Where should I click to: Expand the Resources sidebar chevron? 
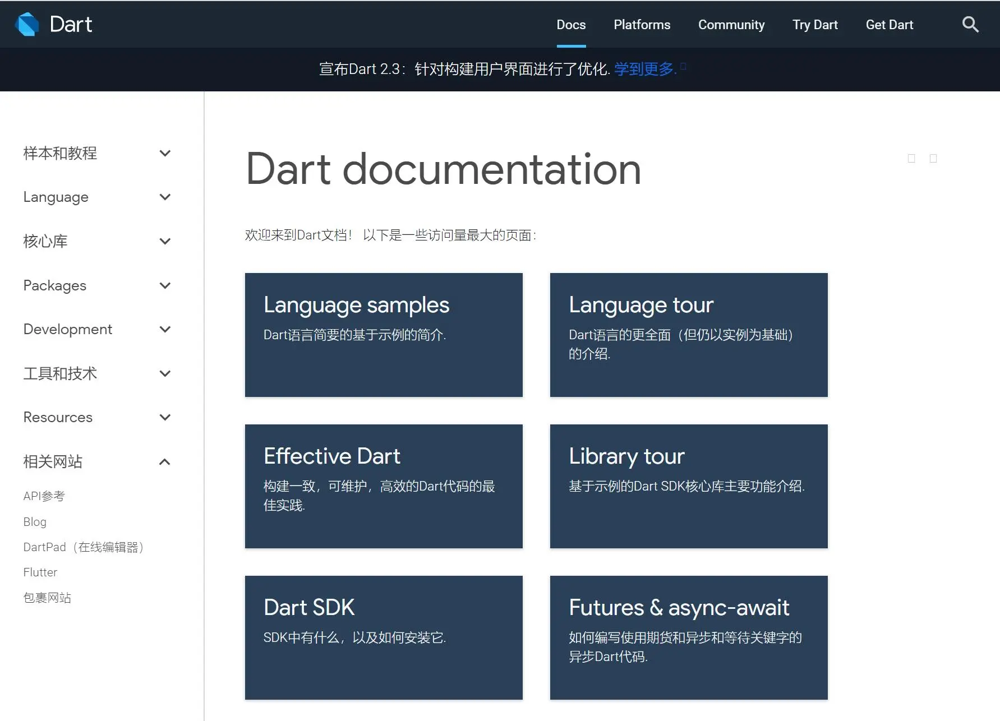[165, 417]
